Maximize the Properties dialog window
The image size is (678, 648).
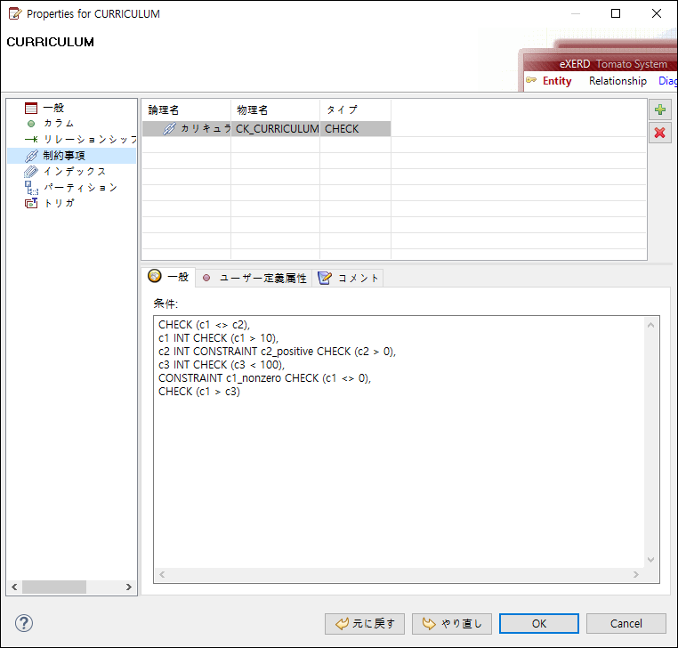pos(616,14)
